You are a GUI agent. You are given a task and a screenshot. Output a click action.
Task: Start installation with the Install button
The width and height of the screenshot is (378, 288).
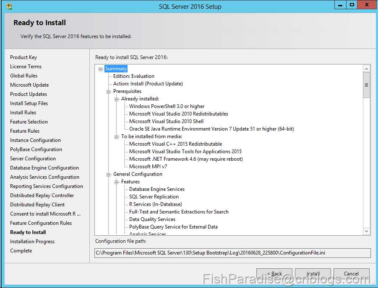[x=313, y=274]
